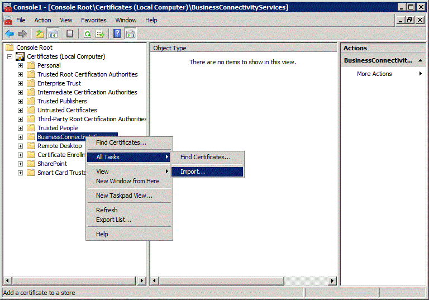Select All Tasks in the context menu
Viewport: 429px width, 300px height.
click(129, 157)
